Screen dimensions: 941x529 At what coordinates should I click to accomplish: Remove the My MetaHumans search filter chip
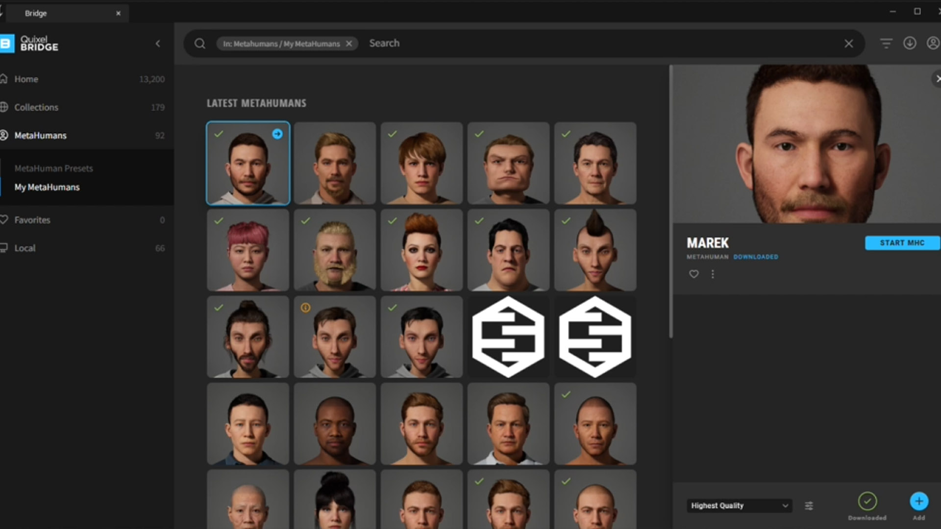coord(349,44)
